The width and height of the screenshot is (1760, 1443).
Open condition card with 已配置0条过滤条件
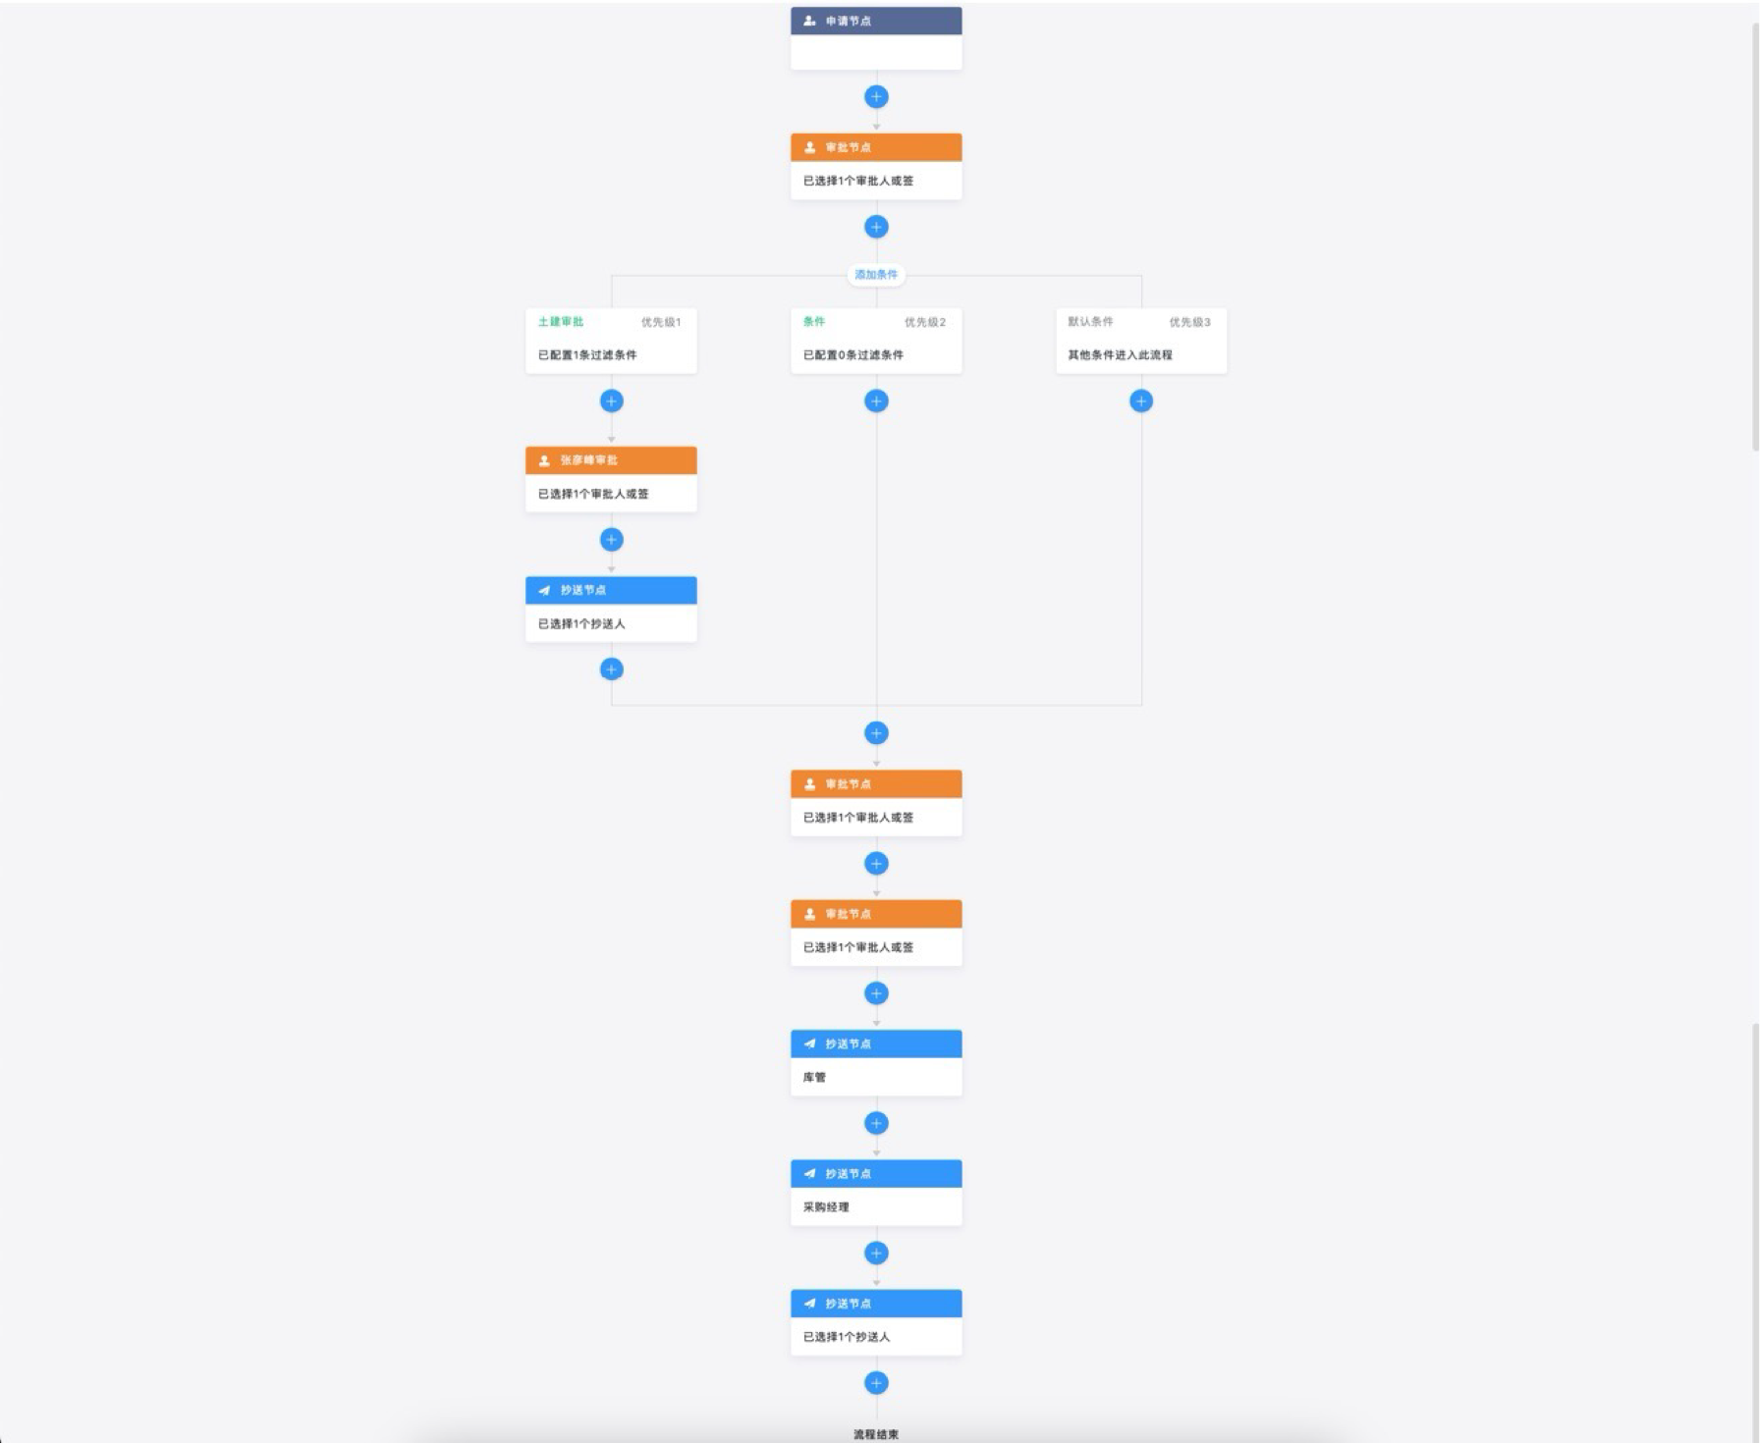(876, 342)
